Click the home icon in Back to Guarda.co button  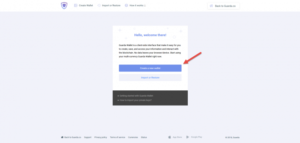[x=211, y=6]
